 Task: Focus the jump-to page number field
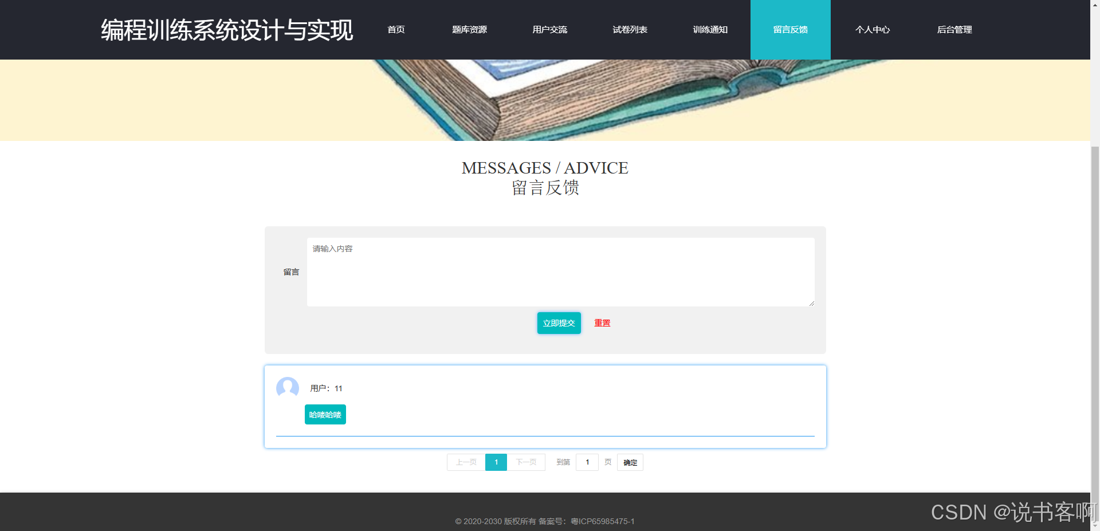click(587, 462)
